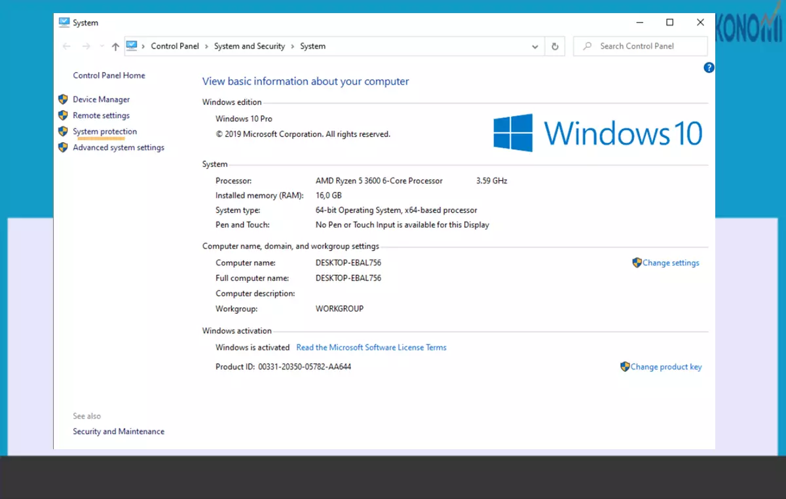Go forward using the forward arrow
This screenshot has width=786, height=499.
point(86,46)
